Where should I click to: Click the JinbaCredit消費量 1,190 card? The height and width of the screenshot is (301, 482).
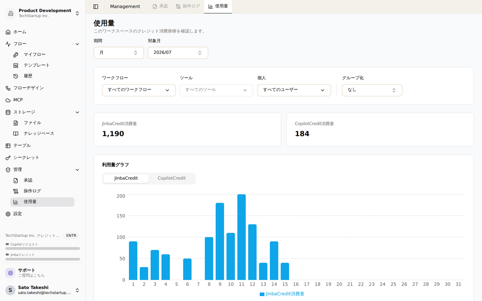(x=187, y=130)
